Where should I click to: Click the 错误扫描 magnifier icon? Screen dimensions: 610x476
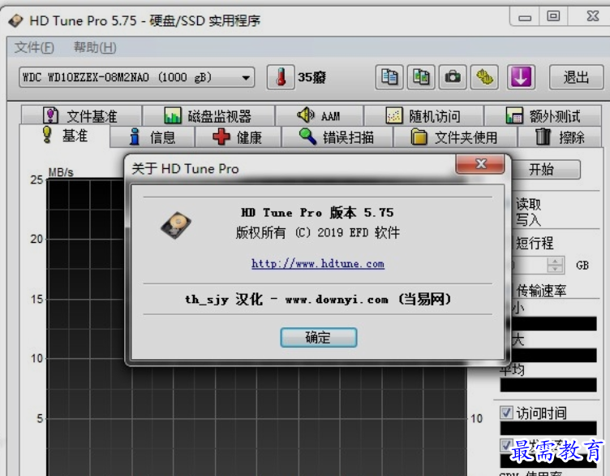[307, 136]
